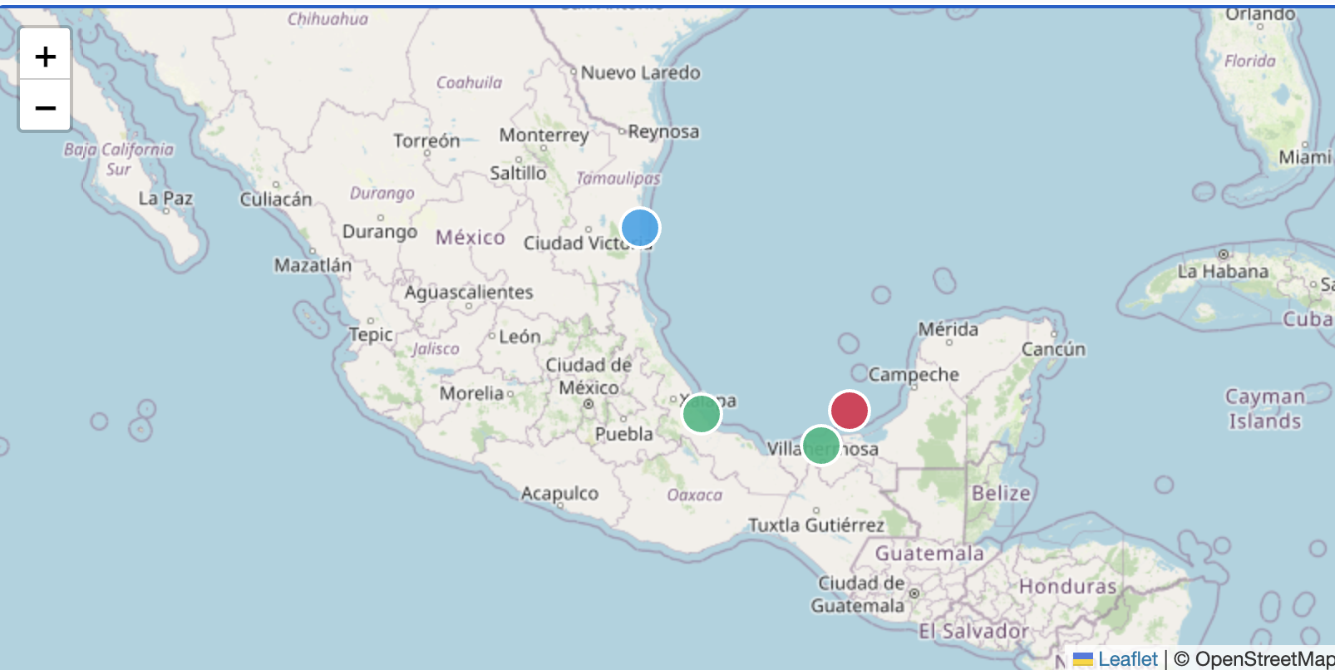This screenshot has width=1335, height=670.
Task: Click the Ciudad de Guatemala label
Action: point(860,594)
